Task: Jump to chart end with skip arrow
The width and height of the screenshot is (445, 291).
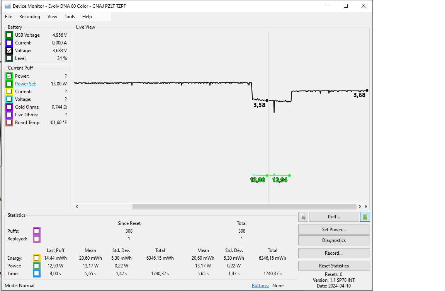Action: coord(366,207)
